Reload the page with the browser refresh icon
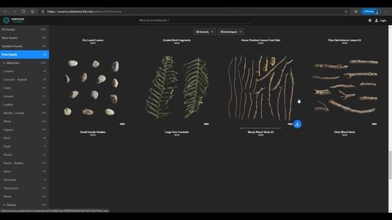Viewport: 392px width, 220px height. click(23, 12)
